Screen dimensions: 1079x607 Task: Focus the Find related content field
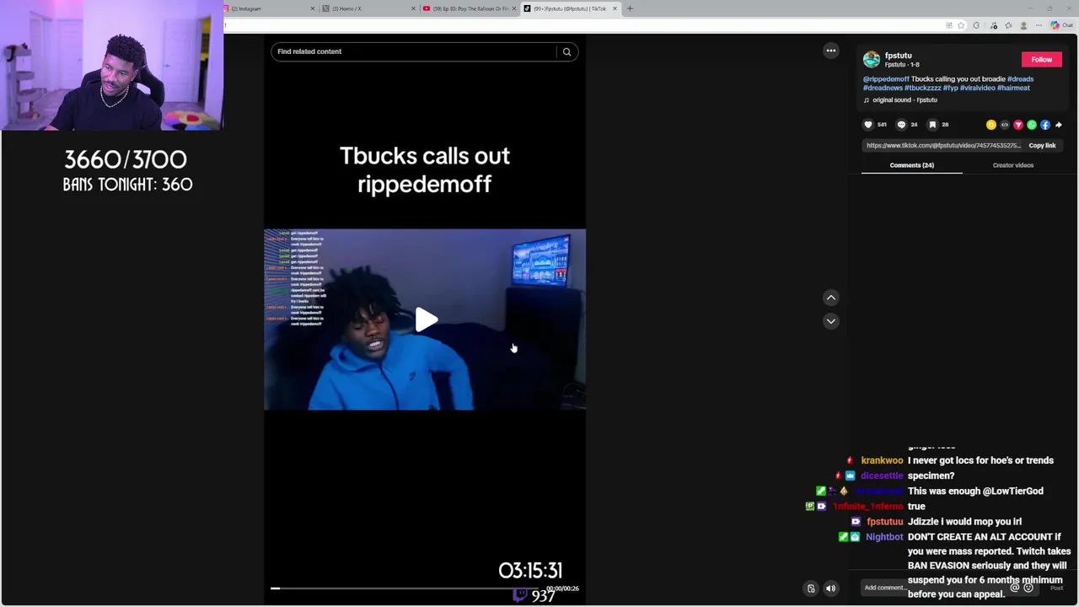point(413,51)
